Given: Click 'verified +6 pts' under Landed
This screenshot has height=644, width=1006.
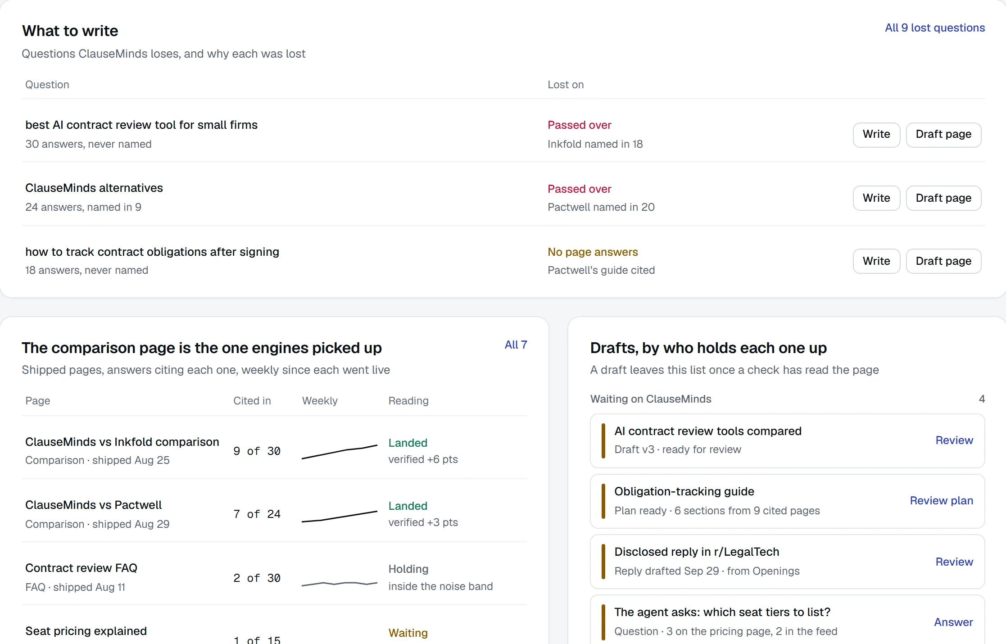Looking at the screenshot, I should [x=423, y=459].
